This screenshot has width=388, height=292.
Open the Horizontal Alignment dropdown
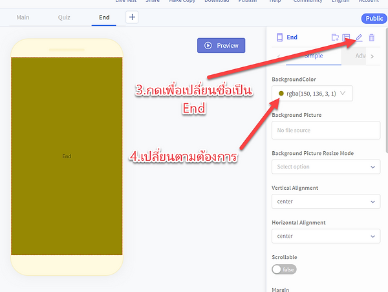click(x=326, y=236)
